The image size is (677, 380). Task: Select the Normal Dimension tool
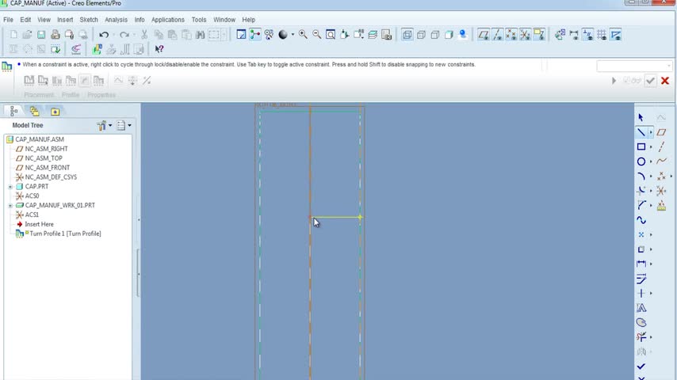click(641, 264)
